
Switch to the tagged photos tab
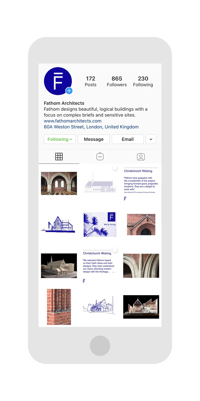[141, 157]
